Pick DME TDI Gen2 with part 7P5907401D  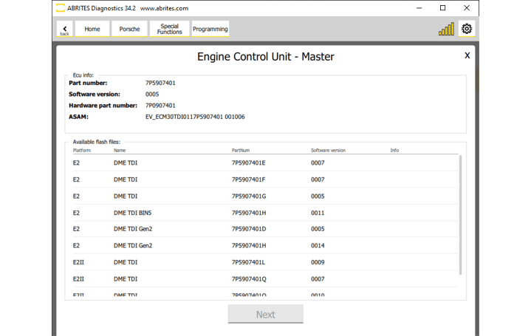(x=248, y=229)
